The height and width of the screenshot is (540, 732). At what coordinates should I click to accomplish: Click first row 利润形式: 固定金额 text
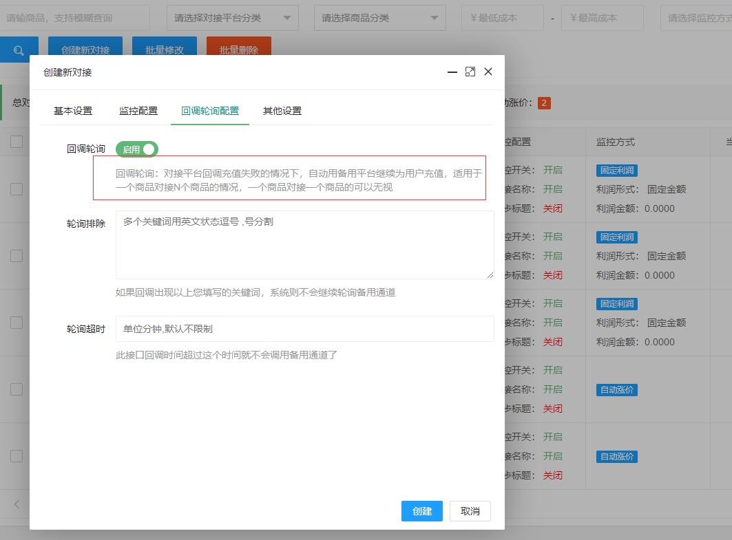[641, 189]
